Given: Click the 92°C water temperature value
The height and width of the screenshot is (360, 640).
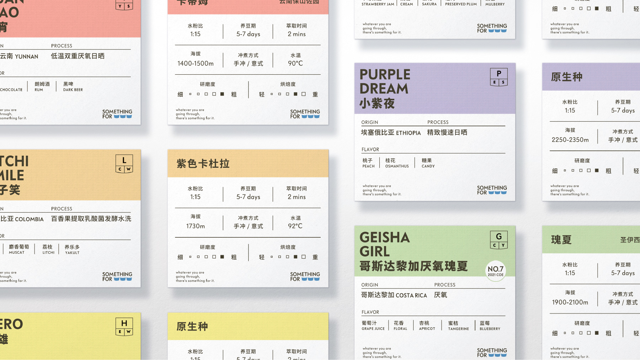Looking at the screenshot, I should pyautogui.click(x=295, y=226).
